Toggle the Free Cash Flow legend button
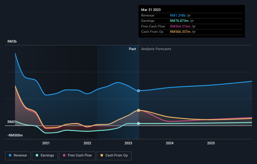 (77, 156)
